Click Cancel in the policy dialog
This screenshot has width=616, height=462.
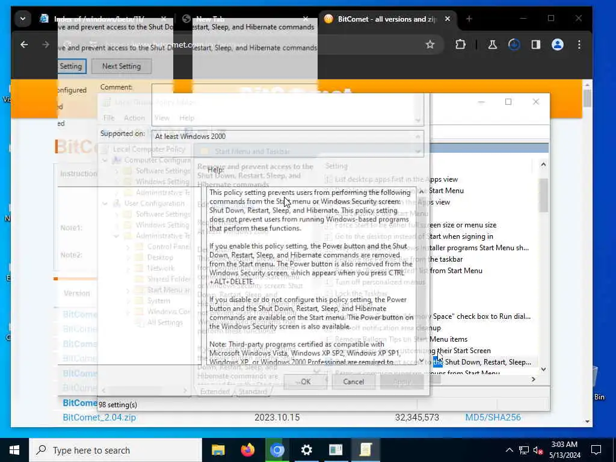click(353, 381)
